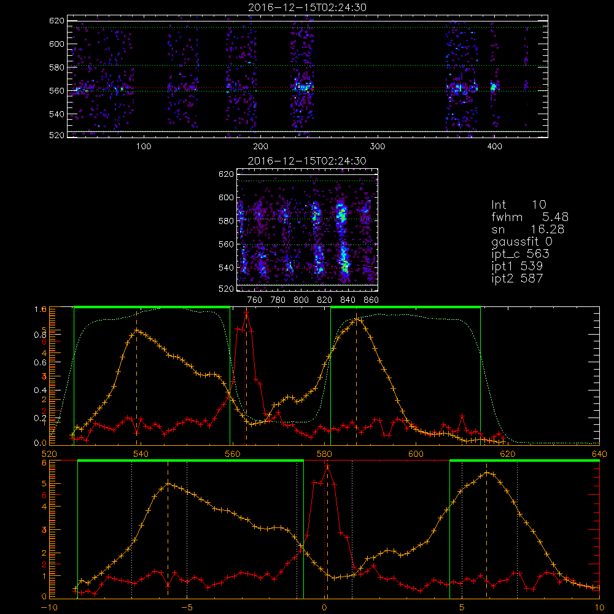Click x-axis tick 860 on middle image plot

pyautogui.click(x=371, y=300)
